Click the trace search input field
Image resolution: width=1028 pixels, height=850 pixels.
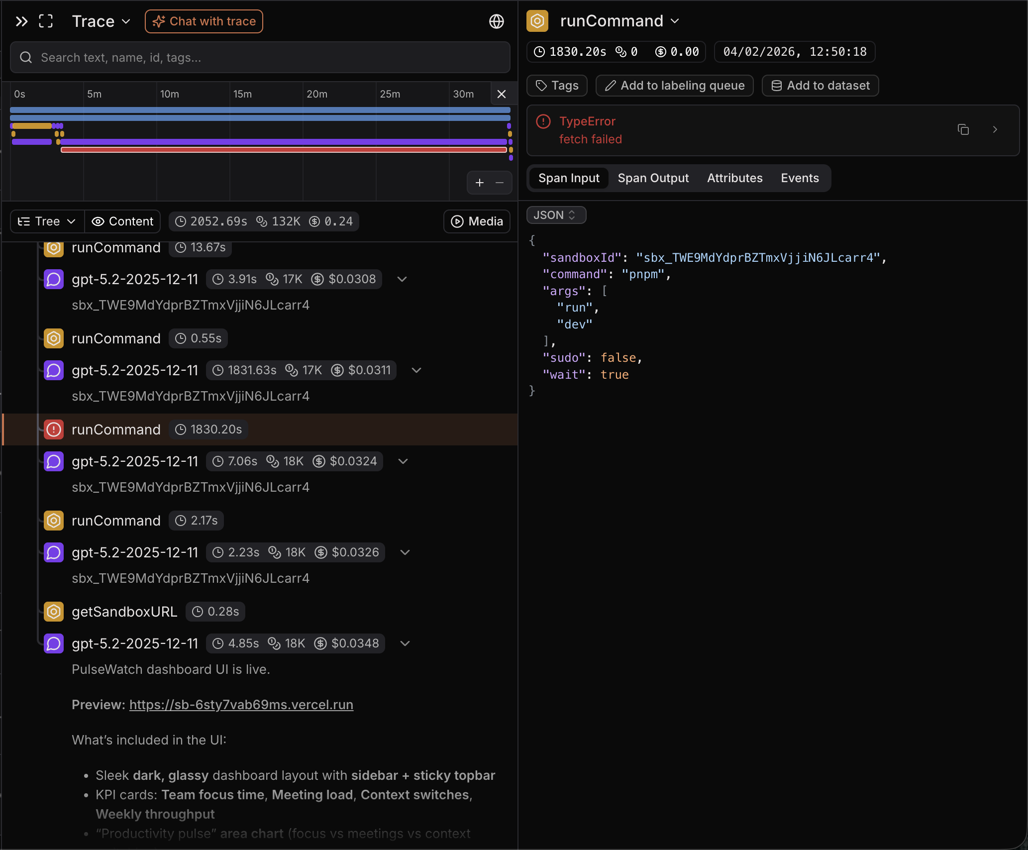point(259,57)
